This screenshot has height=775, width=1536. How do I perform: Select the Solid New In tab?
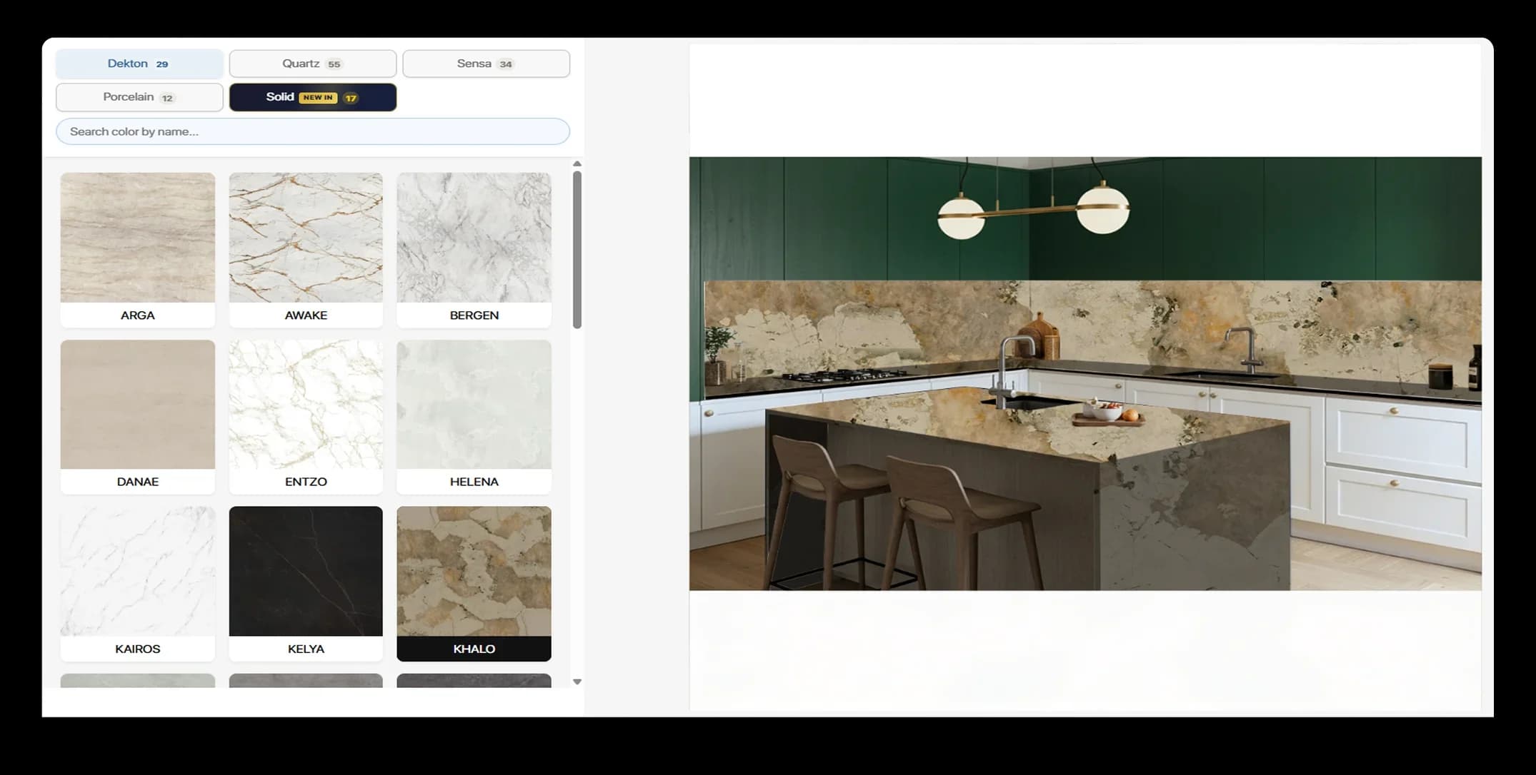pyautogui.click(x=313, y=97)
